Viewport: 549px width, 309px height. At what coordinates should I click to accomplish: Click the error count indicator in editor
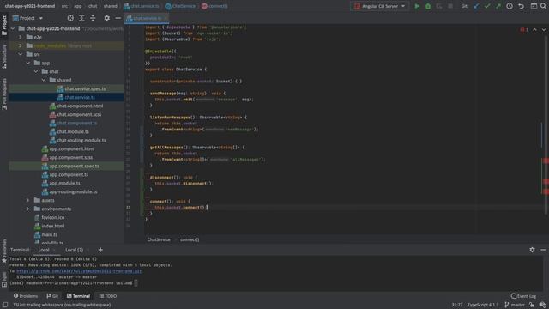tap(524, 30)
